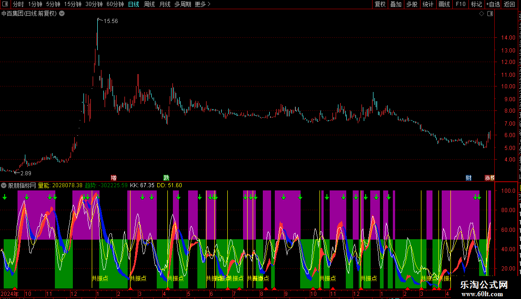Click the 6.00 price axis label
This screenshot has height=299, width=521.
(509, 135)
